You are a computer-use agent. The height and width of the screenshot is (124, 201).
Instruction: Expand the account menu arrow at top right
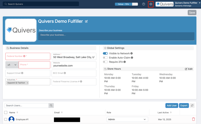[199, 3]
